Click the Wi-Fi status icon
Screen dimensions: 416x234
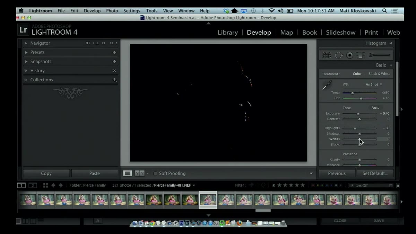pyautogui.click(x=271, y=11)
